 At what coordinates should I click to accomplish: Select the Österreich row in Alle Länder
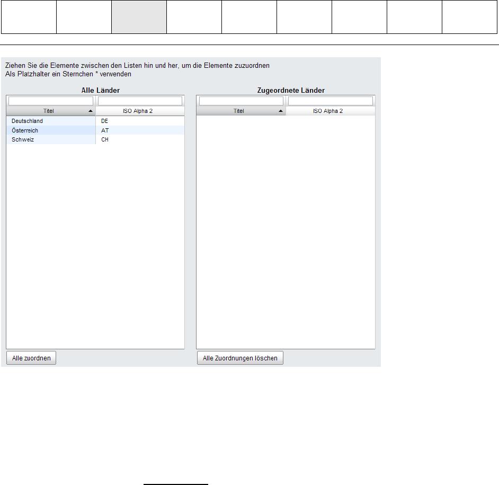(x=95, y=130)
